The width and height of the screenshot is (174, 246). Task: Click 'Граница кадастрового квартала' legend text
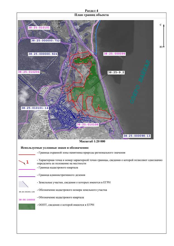pos(57,168)
